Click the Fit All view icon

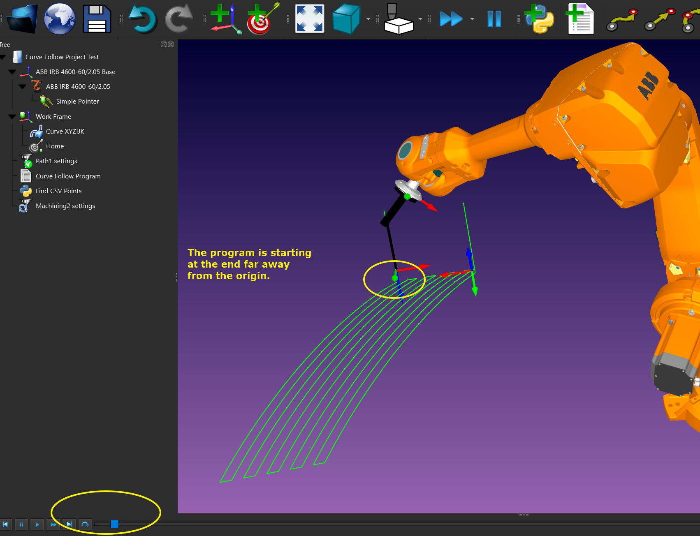pos(309,19)
